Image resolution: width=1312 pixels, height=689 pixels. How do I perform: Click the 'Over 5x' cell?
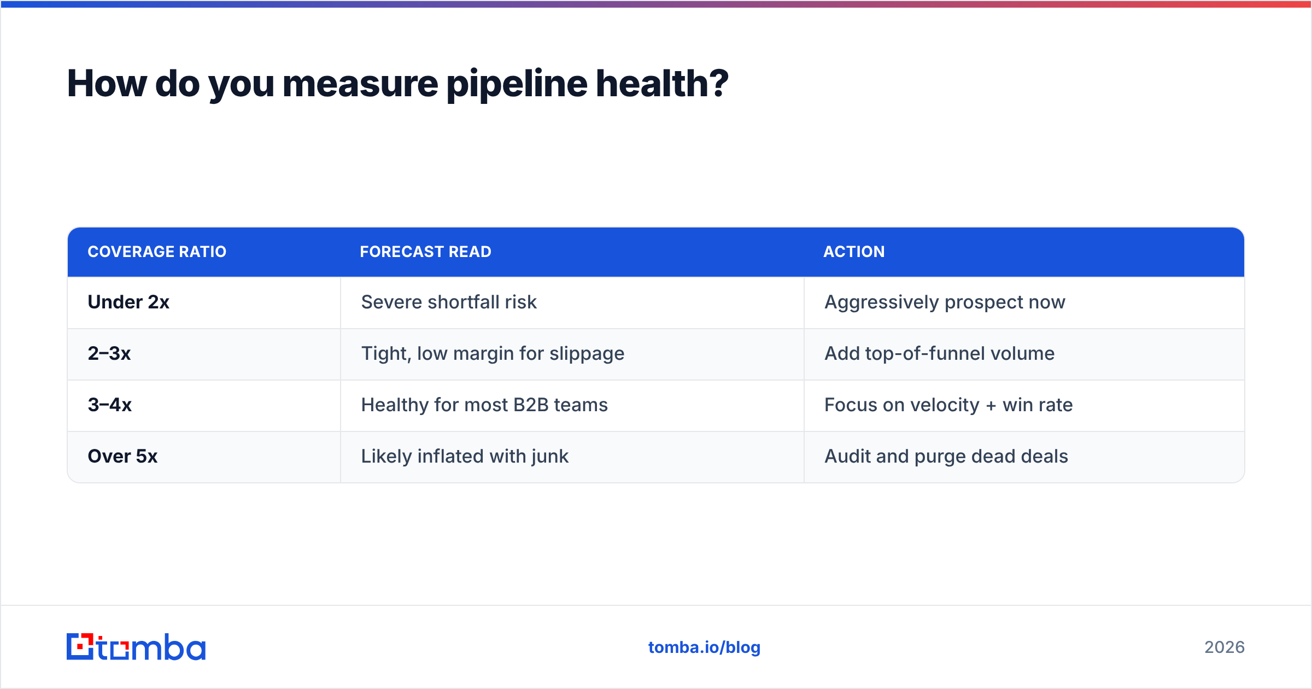(204, 457)
